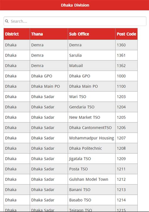This screenshot has height=212, width=149.
Task: Tap the Dhaka Division title bar
Action: tap(74, 5)
